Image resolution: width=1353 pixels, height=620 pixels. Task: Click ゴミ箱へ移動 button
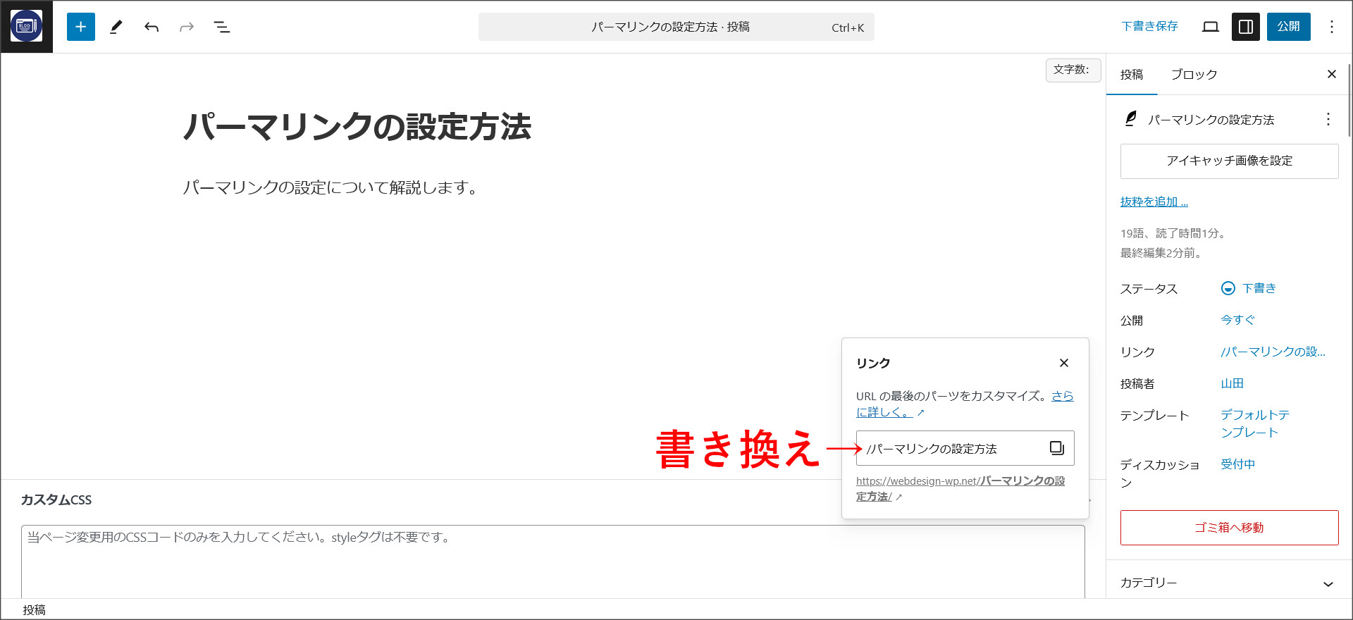point(1230,528)
